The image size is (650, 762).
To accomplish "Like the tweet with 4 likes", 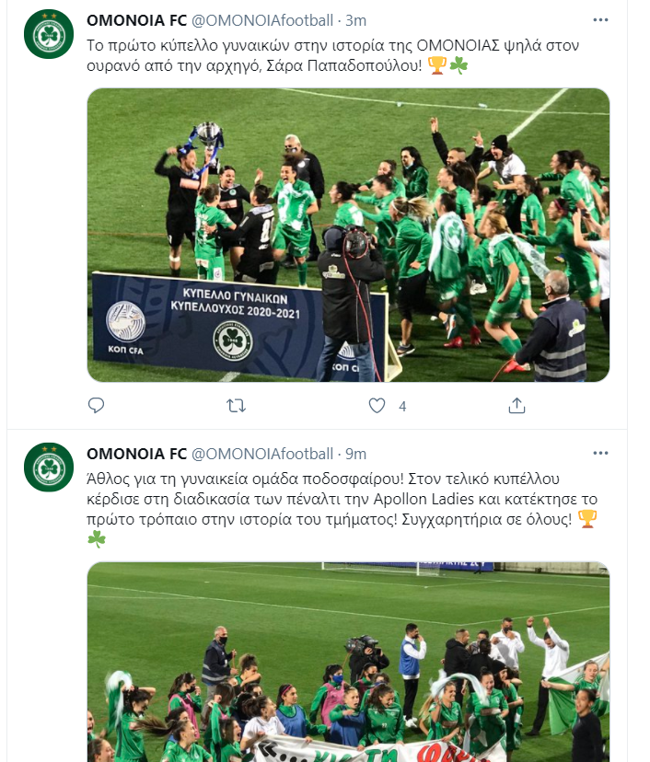I will (x=377, y=405).
